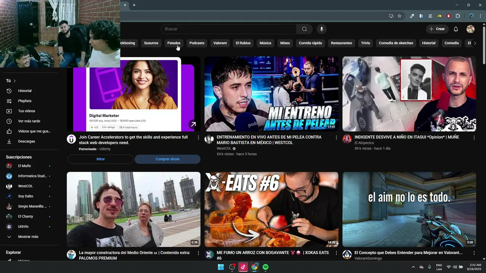This screenshot has width=486, height=273.
Task: Expand the Tú section chevron
Action: pos(15,81)
